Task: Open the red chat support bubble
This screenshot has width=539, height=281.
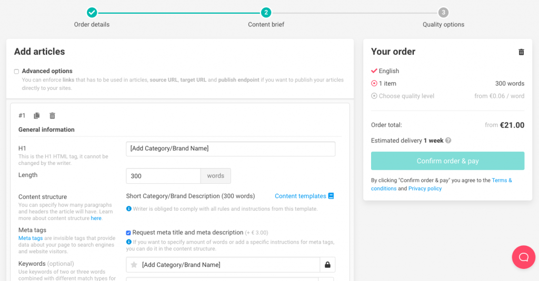Action: (x=523, y=257)
